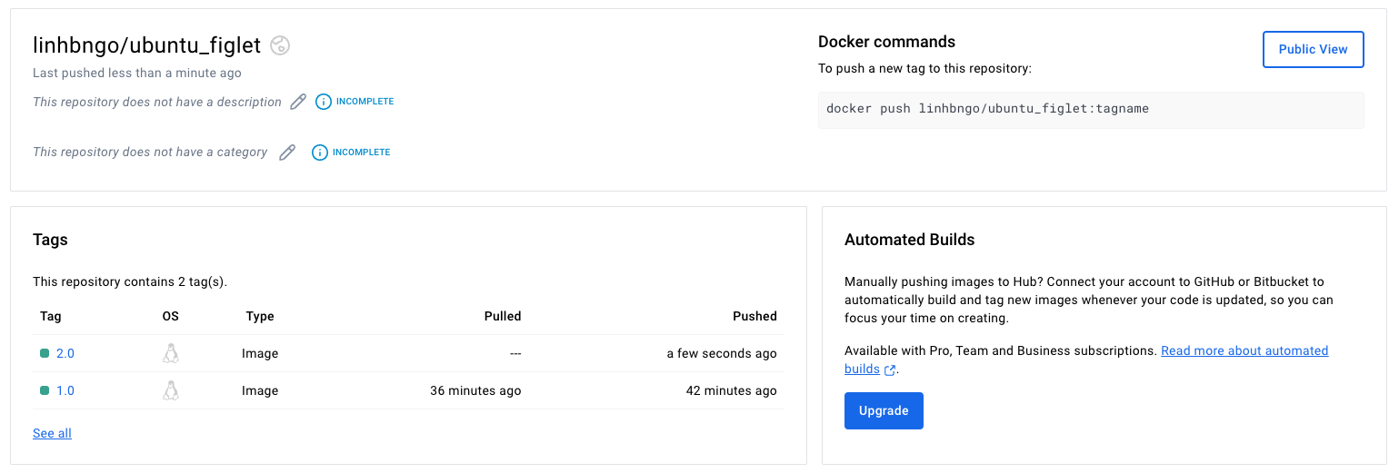This screenshot has height=473, width=1399.
Task: Click the green status dot for tag 2.0
Action: [x=45, y=353]
